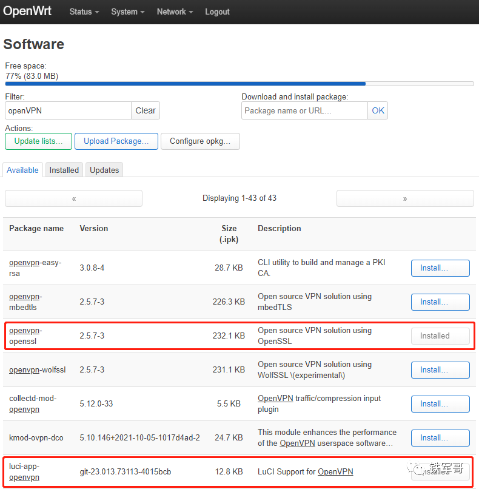Select the collectd-mod-openvpn package name
479x489 pixels.
coord(33,404)
